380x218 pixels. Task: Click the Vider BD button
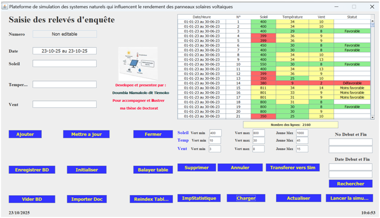coord(32,199)
